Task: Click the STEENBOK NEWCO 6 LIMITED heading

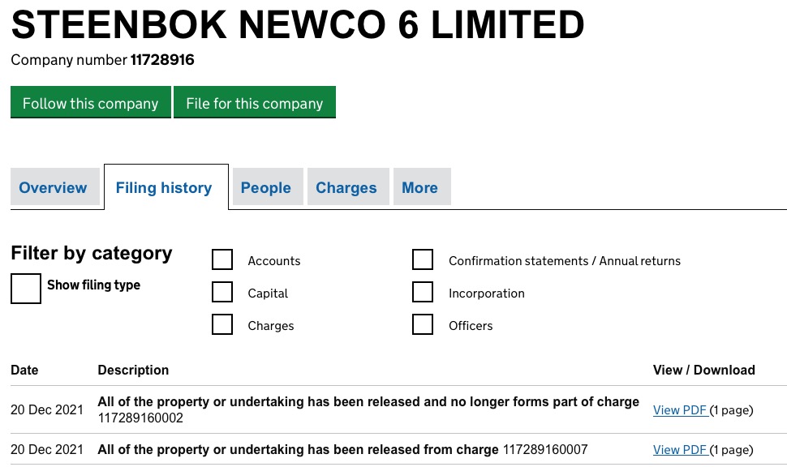Action: coord(297,24)
